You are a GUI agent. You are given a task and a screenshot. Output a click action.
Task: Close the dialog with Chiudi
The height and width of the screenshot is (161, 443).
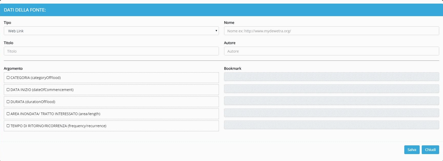[x=430, y=150]
